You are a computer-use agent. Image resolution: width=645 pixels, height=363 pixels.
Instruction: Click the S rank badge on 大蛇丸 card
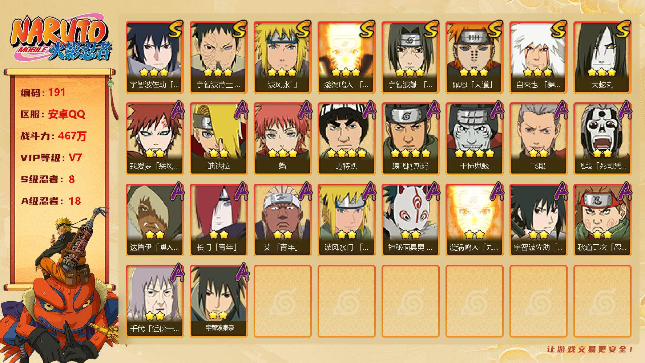pos(622,29)
